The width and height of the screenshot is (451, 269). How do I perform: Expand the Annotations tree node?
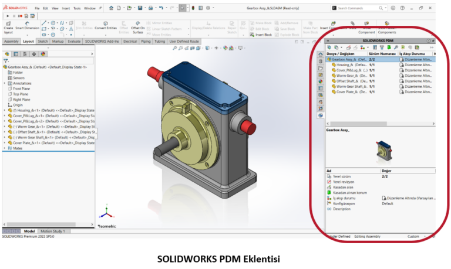(5, 83)
